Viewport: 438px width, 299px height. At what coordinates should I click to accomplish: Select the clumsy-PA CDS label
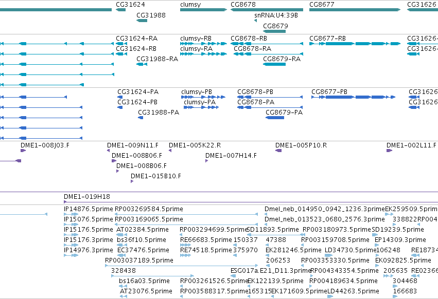click(x=200, y=102)
